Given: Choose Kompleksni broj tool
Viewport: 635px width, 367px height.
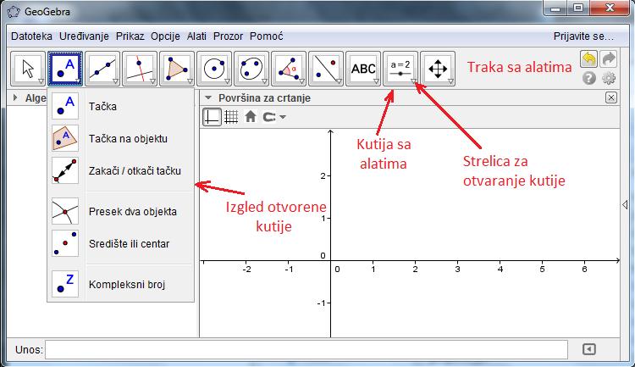Looking at the screenshot, I should 121,284.
